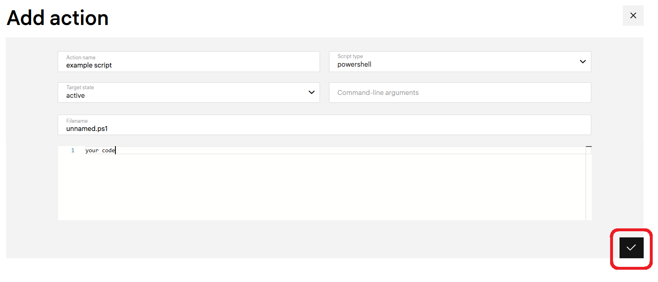658x282 pixels.
Task: Select the active value in Target state
Action: point(76,96)
